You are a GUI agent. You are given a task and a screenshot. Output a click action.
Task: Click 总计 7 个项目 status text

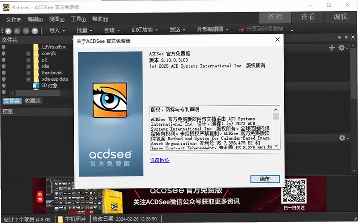click(27, 219)
